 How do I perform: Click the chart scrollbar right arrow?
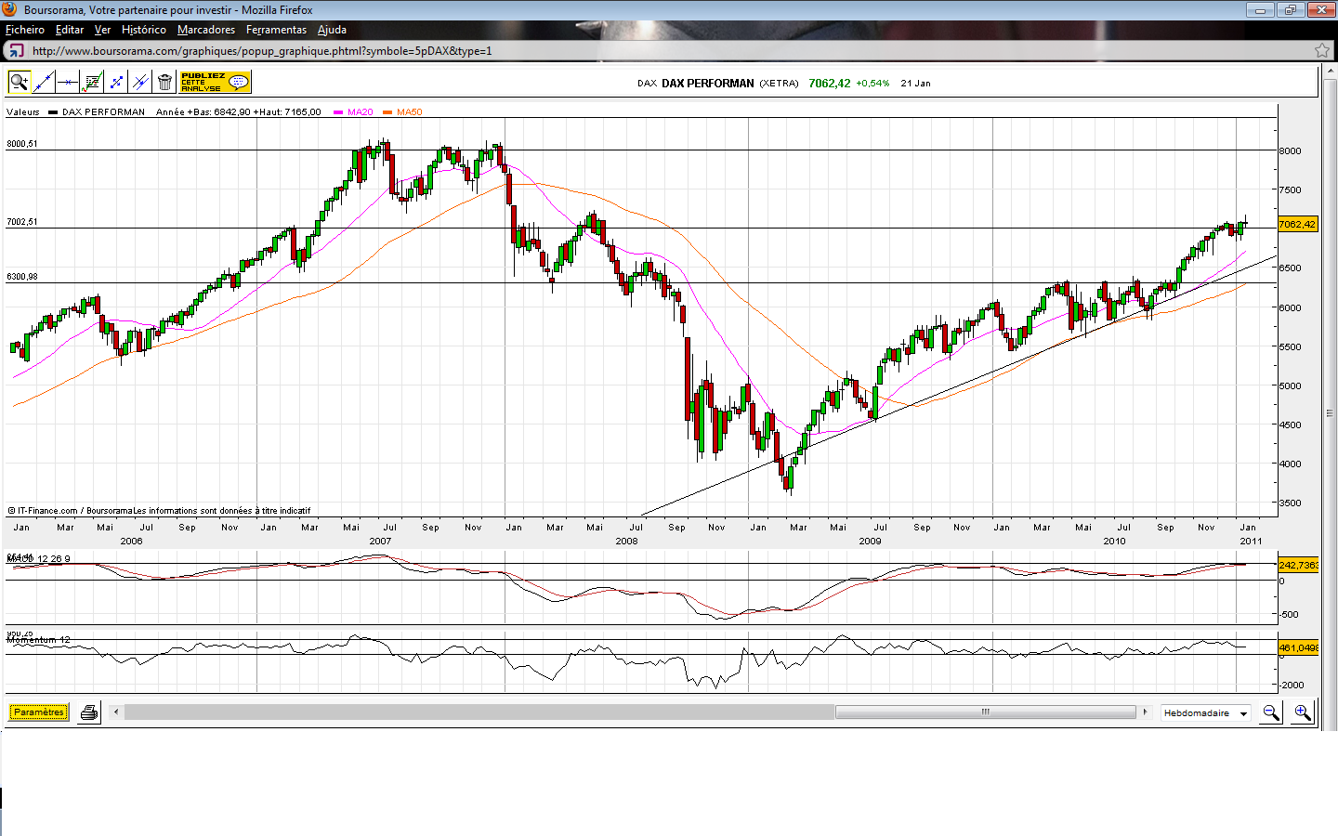coord(1145,712)
